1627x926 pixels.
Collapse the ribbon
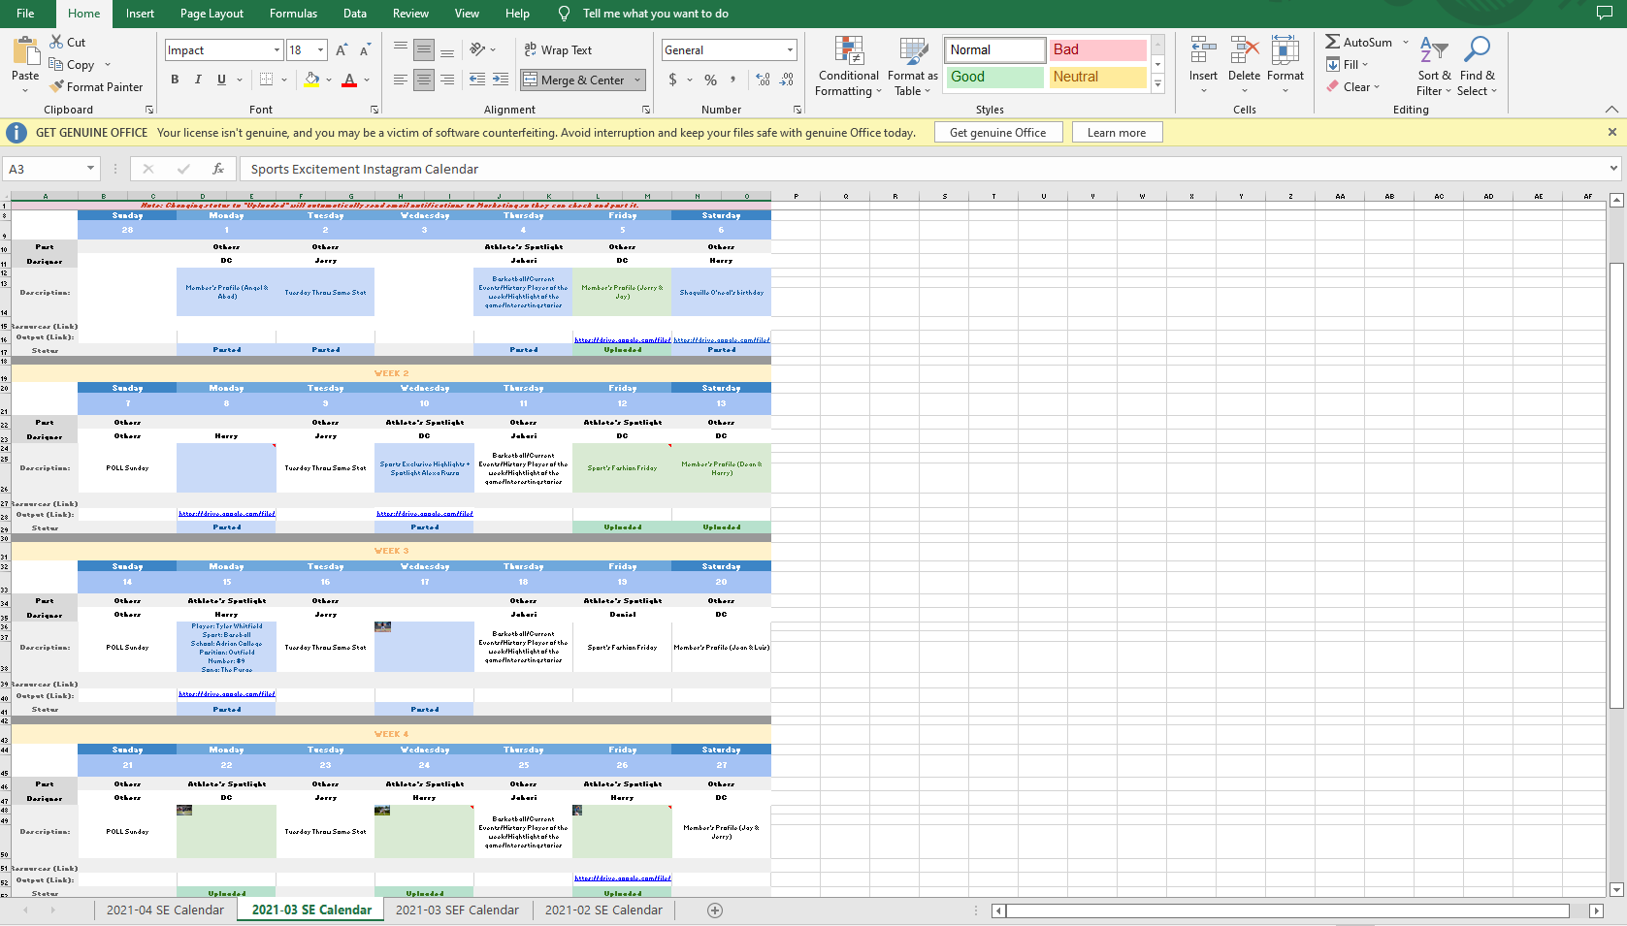click(1611, 110)
